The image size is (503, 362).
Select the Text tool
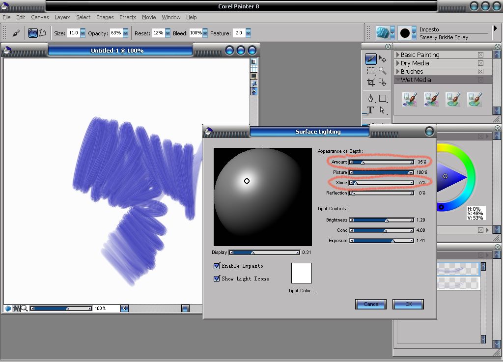coord(370,110)
